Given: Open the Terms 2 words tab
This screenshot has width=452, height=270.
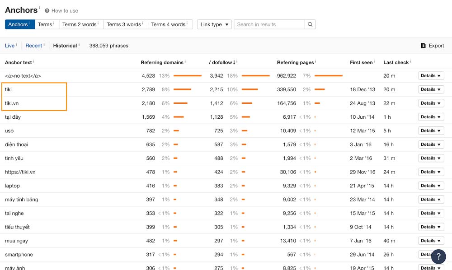Looking at the screenshot, I should [x=81, y=24].
